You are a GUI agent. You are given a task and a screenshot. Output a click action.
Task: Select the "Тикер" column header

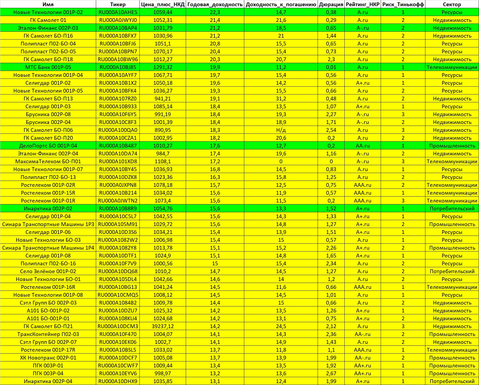tap(118, 4)
